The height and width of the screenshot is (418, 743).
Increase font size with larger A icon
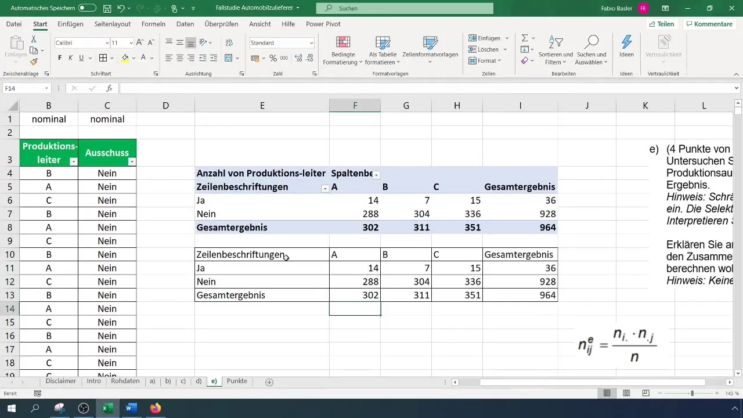point(140,43)
